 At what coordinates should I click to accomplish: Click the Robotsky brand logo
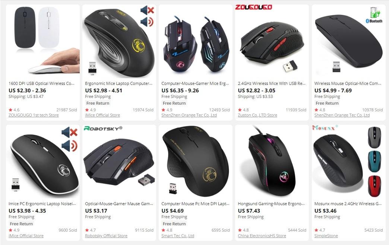pos(103,128)
